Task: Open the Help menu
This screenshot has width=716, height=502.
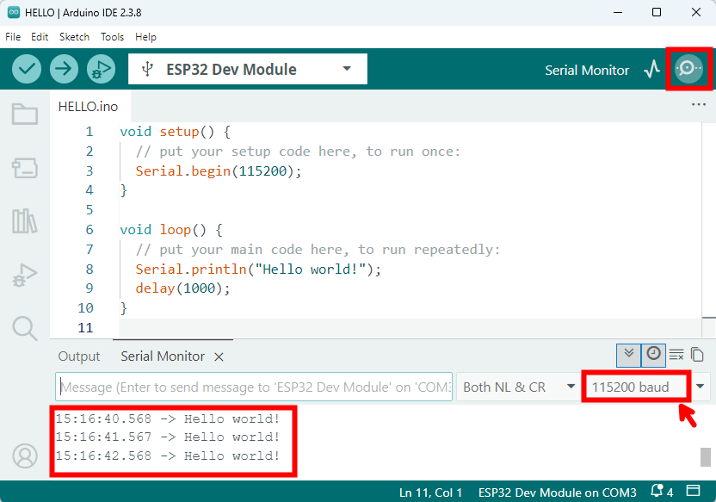Action: tap(145, 37)
